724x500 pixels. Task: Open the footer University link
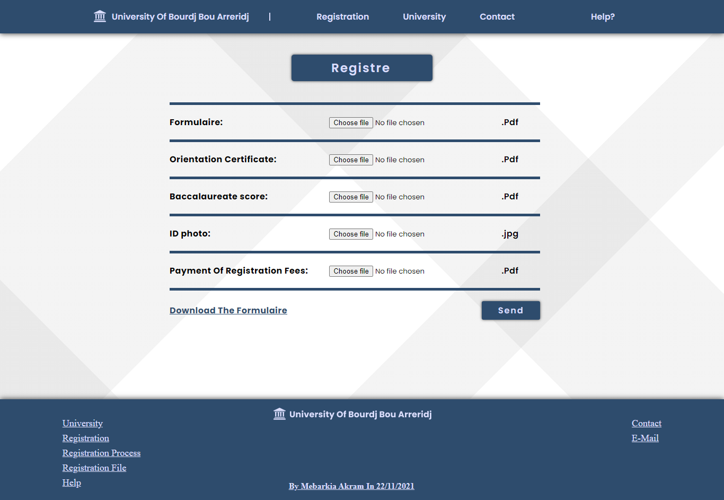coord(83,423)
